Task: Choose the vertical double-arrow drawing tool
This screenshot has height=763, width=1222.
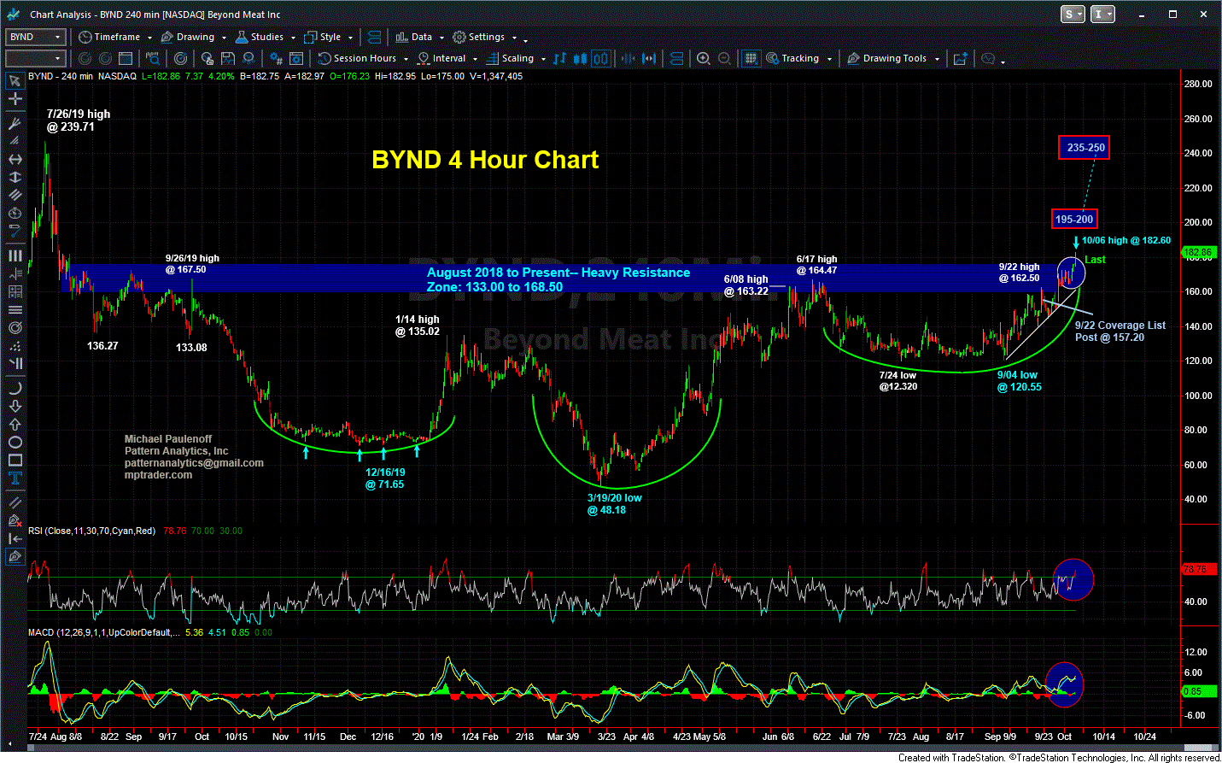Action: pyautogui.click(x=15, y=177)
